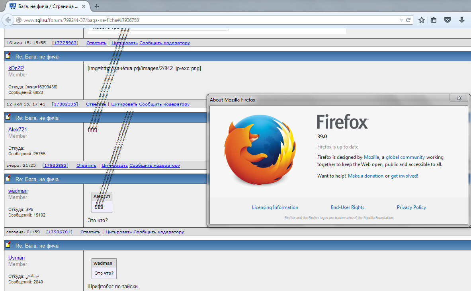Open End-User Rights link
The width and height of the screenshot is (471, 291).
(347, 207)
